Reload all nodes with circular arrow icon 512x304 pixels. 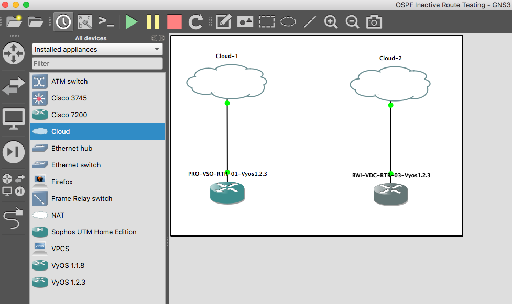[195, 21]
